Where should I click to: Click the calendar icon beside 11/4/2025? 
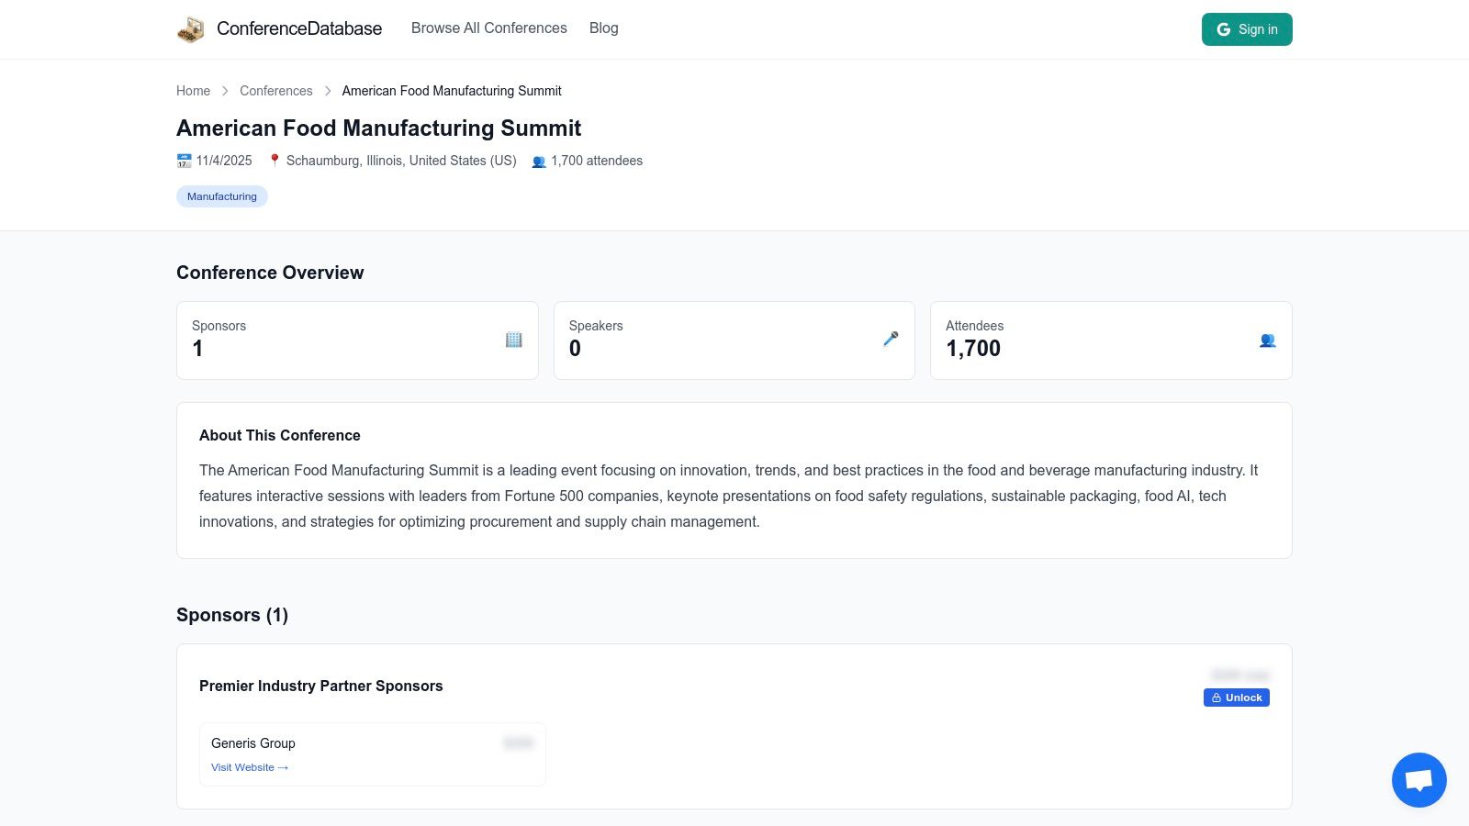(x=185, y=161)
